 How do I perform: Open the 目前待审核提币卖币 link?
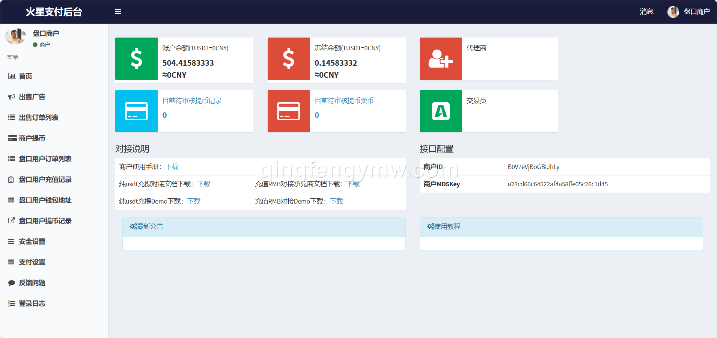click(x=344, y=101)
